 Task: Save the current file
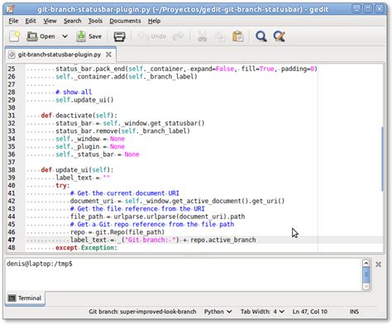pos(89,36)
